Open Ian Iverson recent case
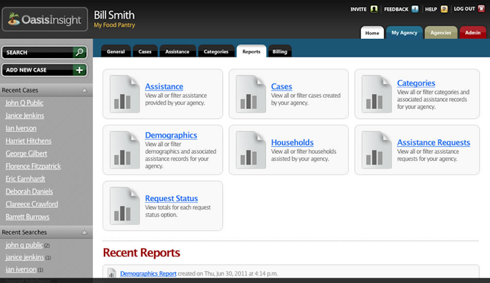The image size is (490, 283). coord(21,128)
